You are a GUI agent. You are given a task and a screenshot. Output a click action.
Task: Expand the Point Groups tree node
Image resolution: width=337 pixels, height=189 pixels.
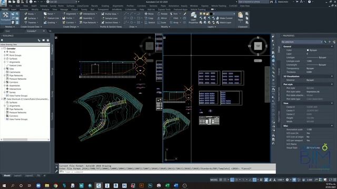click(x=5, y=55)
